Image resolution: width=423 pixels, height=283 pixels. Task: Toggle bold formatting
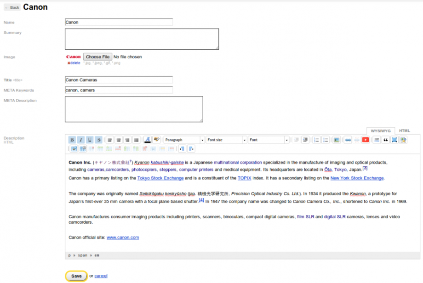tap(72, 140)
